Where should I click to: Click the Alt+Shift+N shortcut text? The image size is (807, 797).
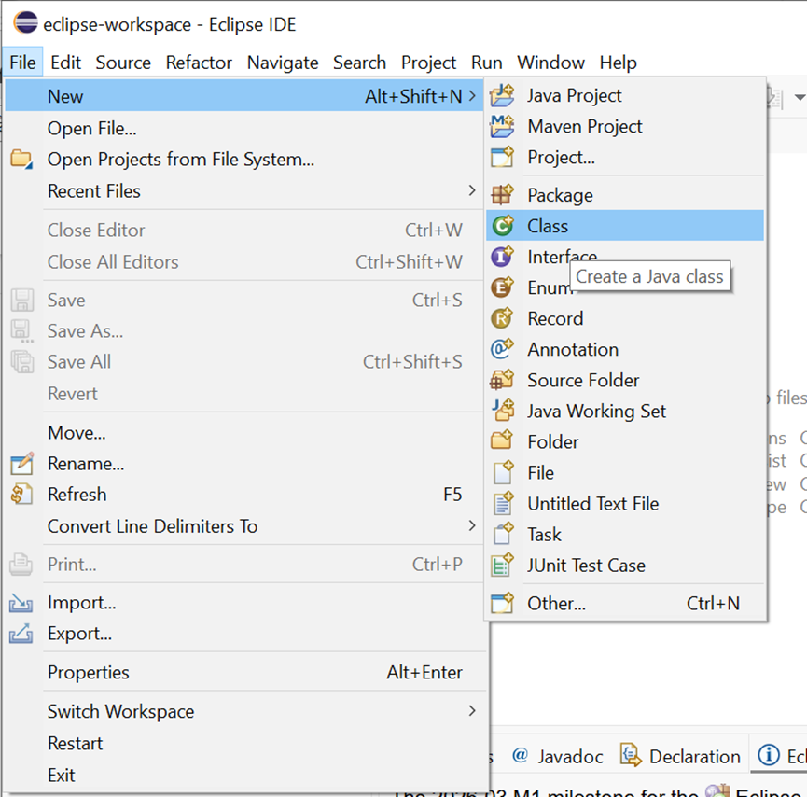[x=414, y=96]
